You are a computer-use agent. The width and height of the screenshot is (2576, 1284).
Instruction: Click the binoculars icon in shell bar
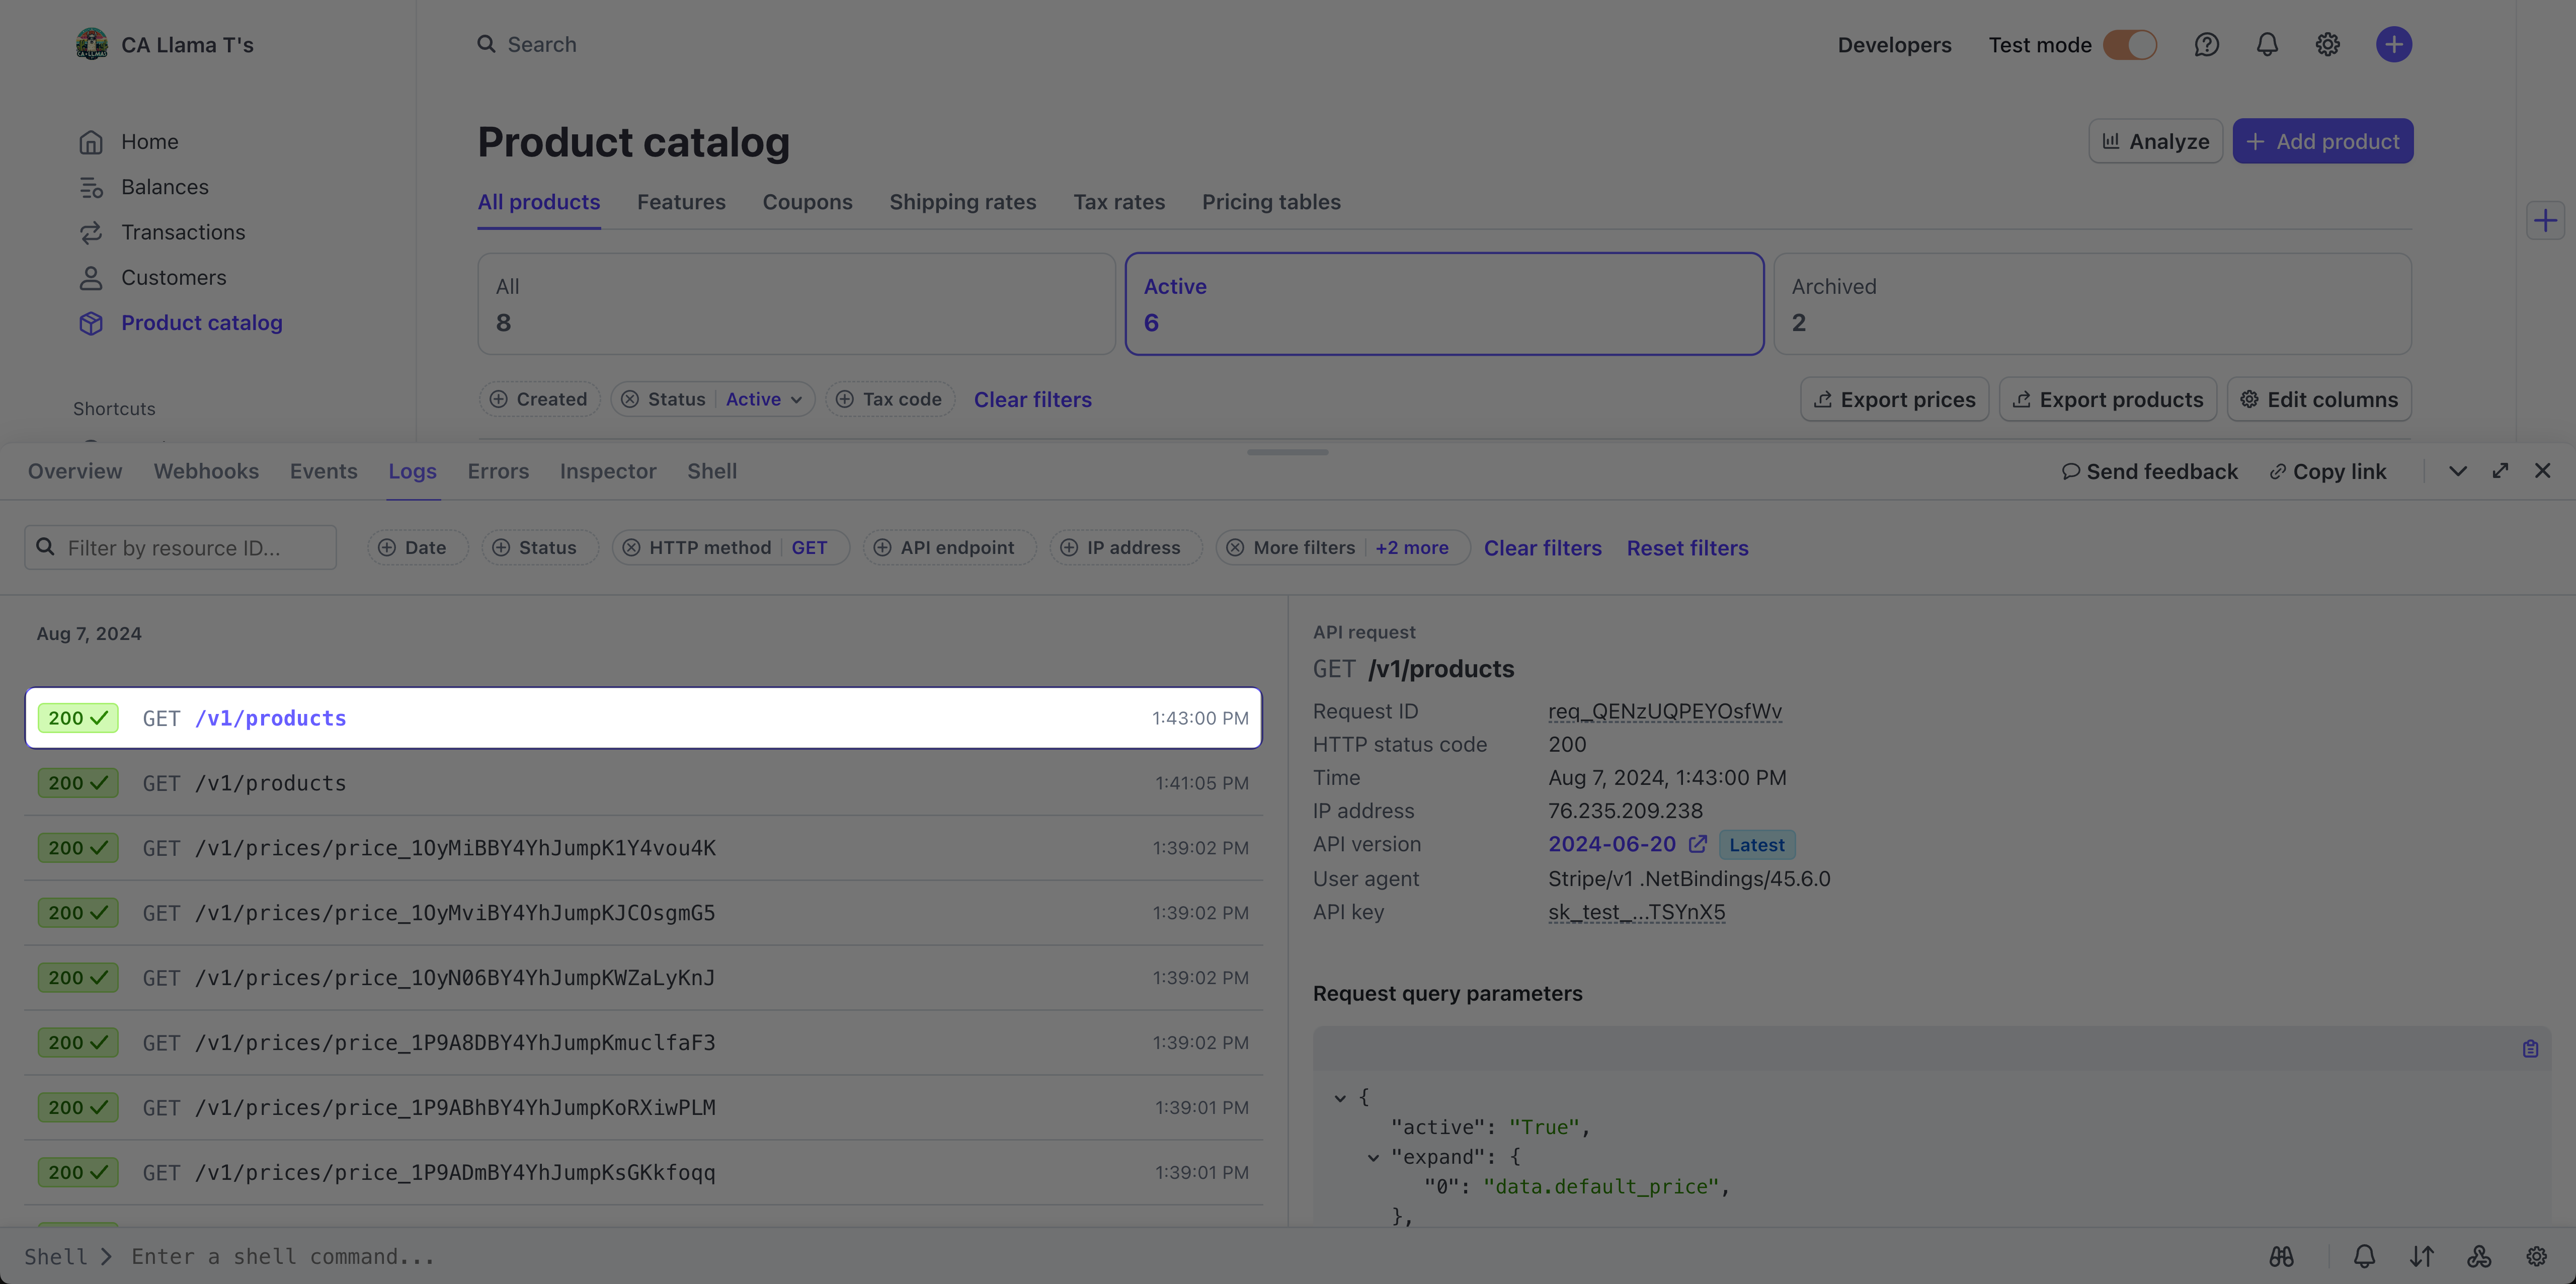[x=2281, y=1257]
